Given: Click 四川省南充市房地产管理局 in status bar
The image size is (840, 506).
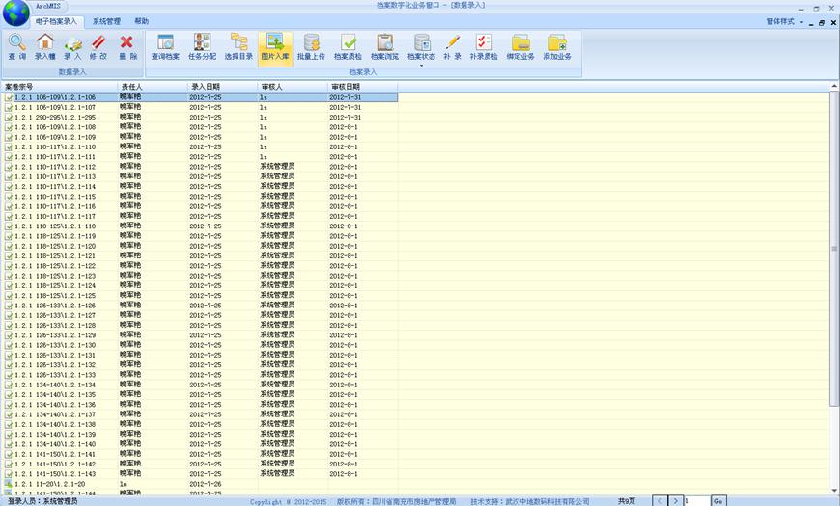Looking at the screenshot, I should coord(413,502).
